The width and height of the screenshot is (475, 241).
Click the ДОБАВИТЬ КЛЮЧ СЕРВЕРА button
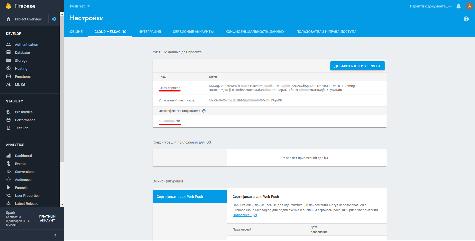pos(357,66)
